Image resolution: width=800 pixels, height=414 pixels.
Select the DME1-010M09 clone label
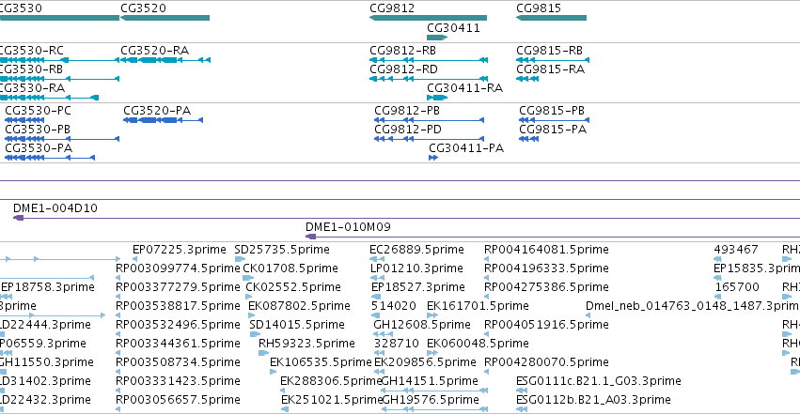(348, 226)
